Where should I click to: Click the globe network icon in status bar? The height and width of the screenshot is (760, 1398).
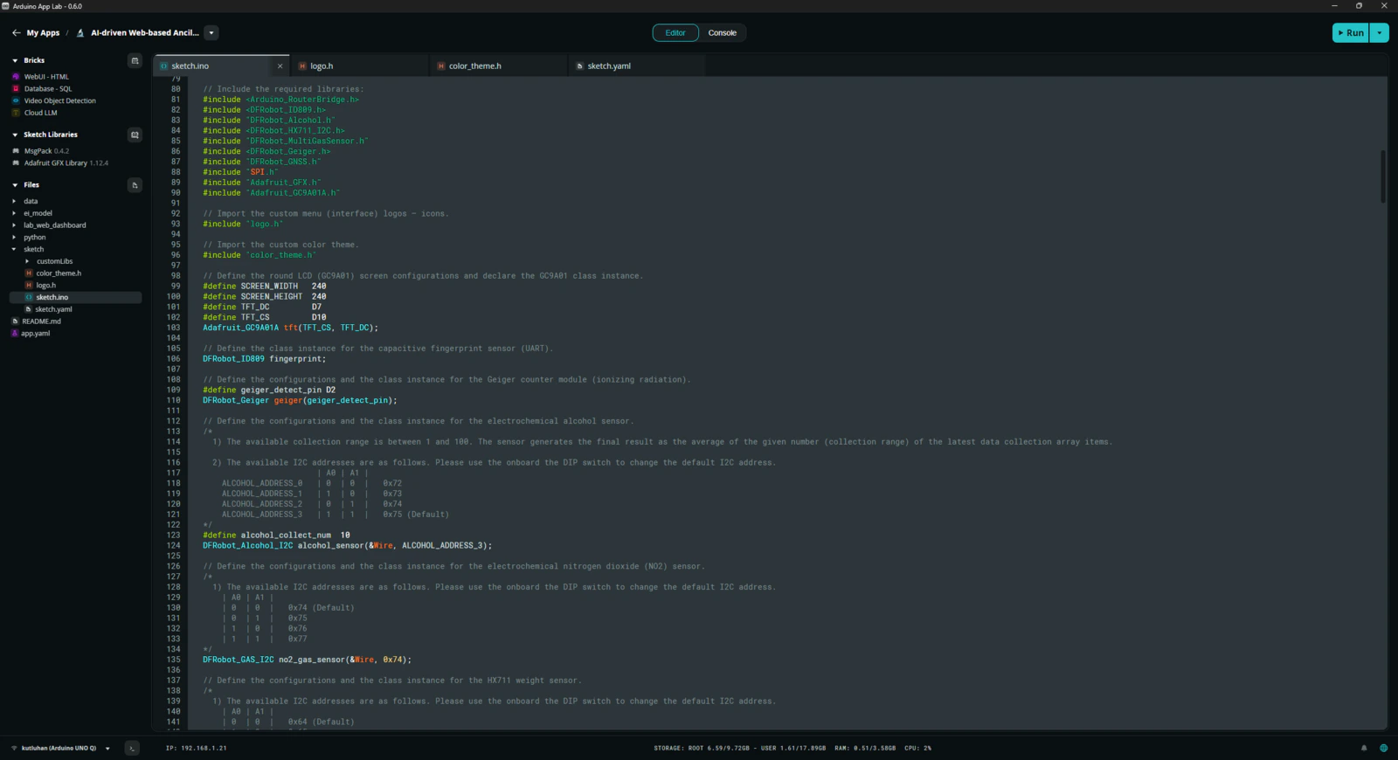pyautogui.click(x=1383, y=749)
